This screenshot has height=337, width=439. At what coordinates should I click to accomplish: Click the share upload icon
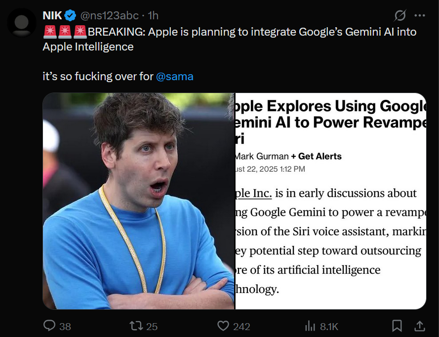pyautogui.click(x=419, y=326)
